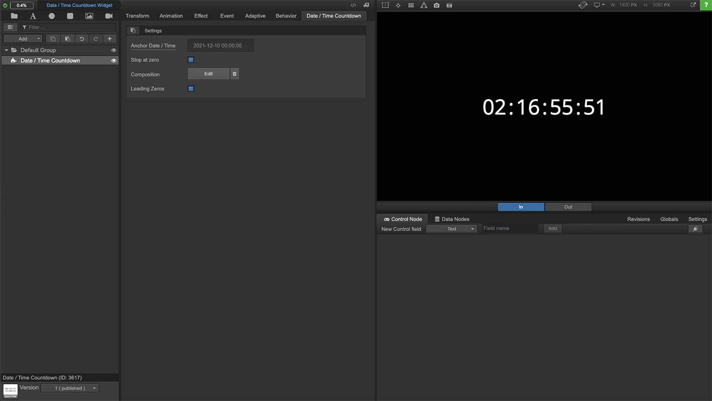712x401 pixels.
Task: Click the filmstrip icon in preview toolbar
Action: click(449, 5)
